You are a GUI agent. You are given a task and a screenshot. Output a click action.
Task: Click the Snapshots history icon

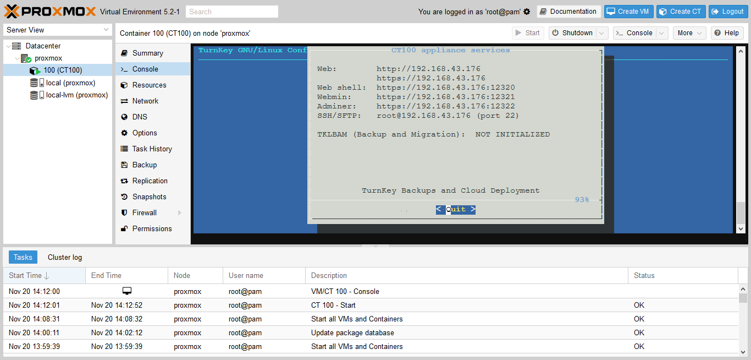click(124, 197)
